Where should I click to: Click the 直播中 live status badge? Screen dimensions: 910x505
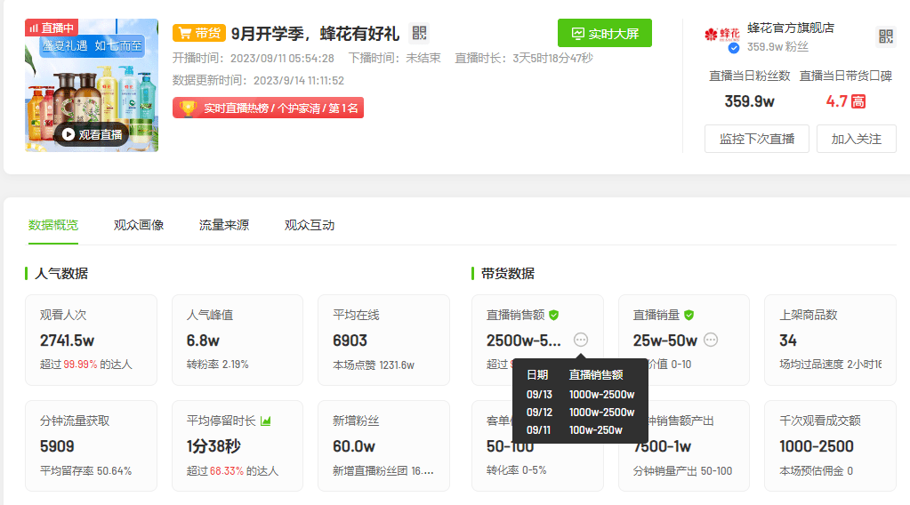tap(52, 28)
